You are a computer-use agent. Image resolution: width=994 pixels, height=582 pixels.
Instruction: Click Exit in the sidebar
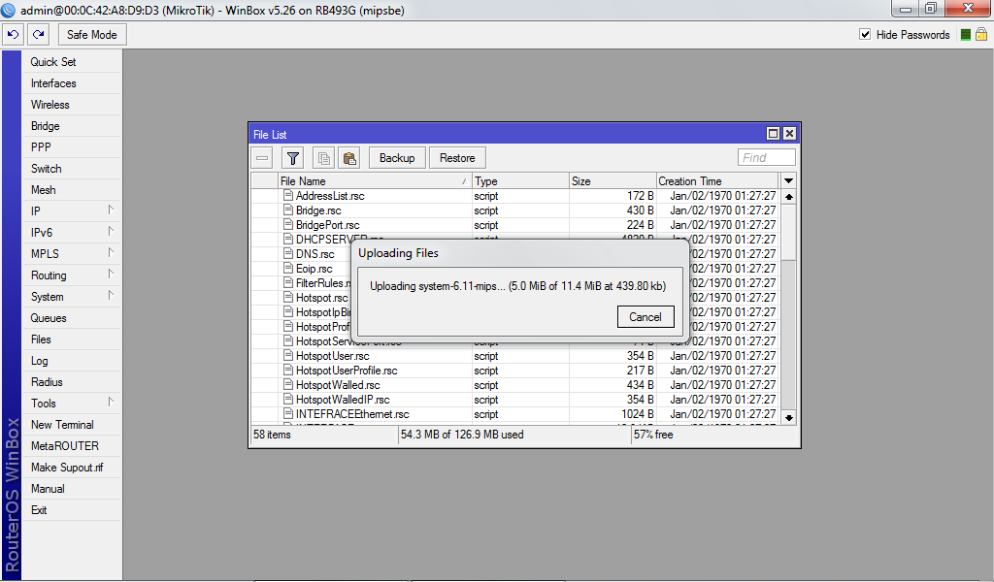click(71, 510)
